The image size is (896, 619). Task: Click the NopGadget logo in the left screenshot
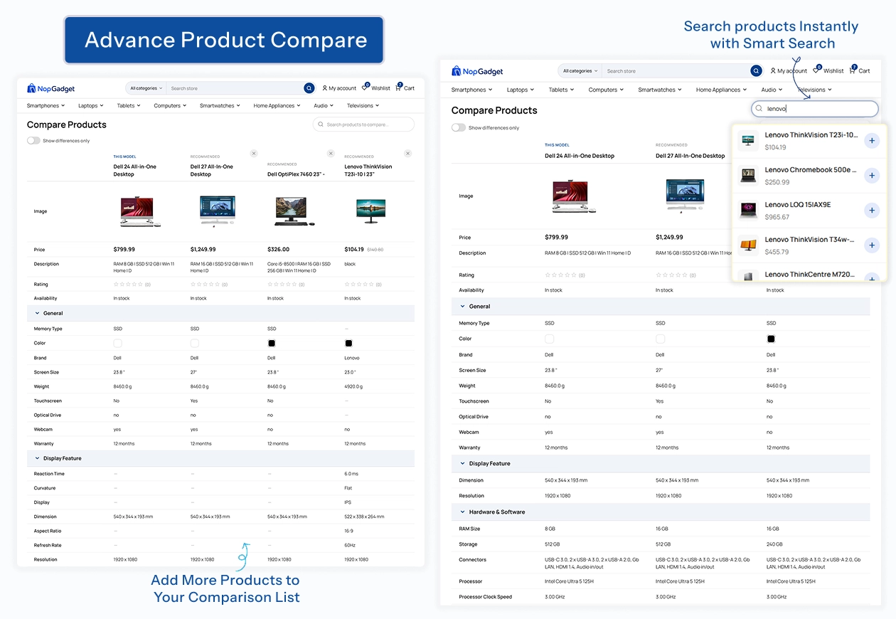pos(50,88)
